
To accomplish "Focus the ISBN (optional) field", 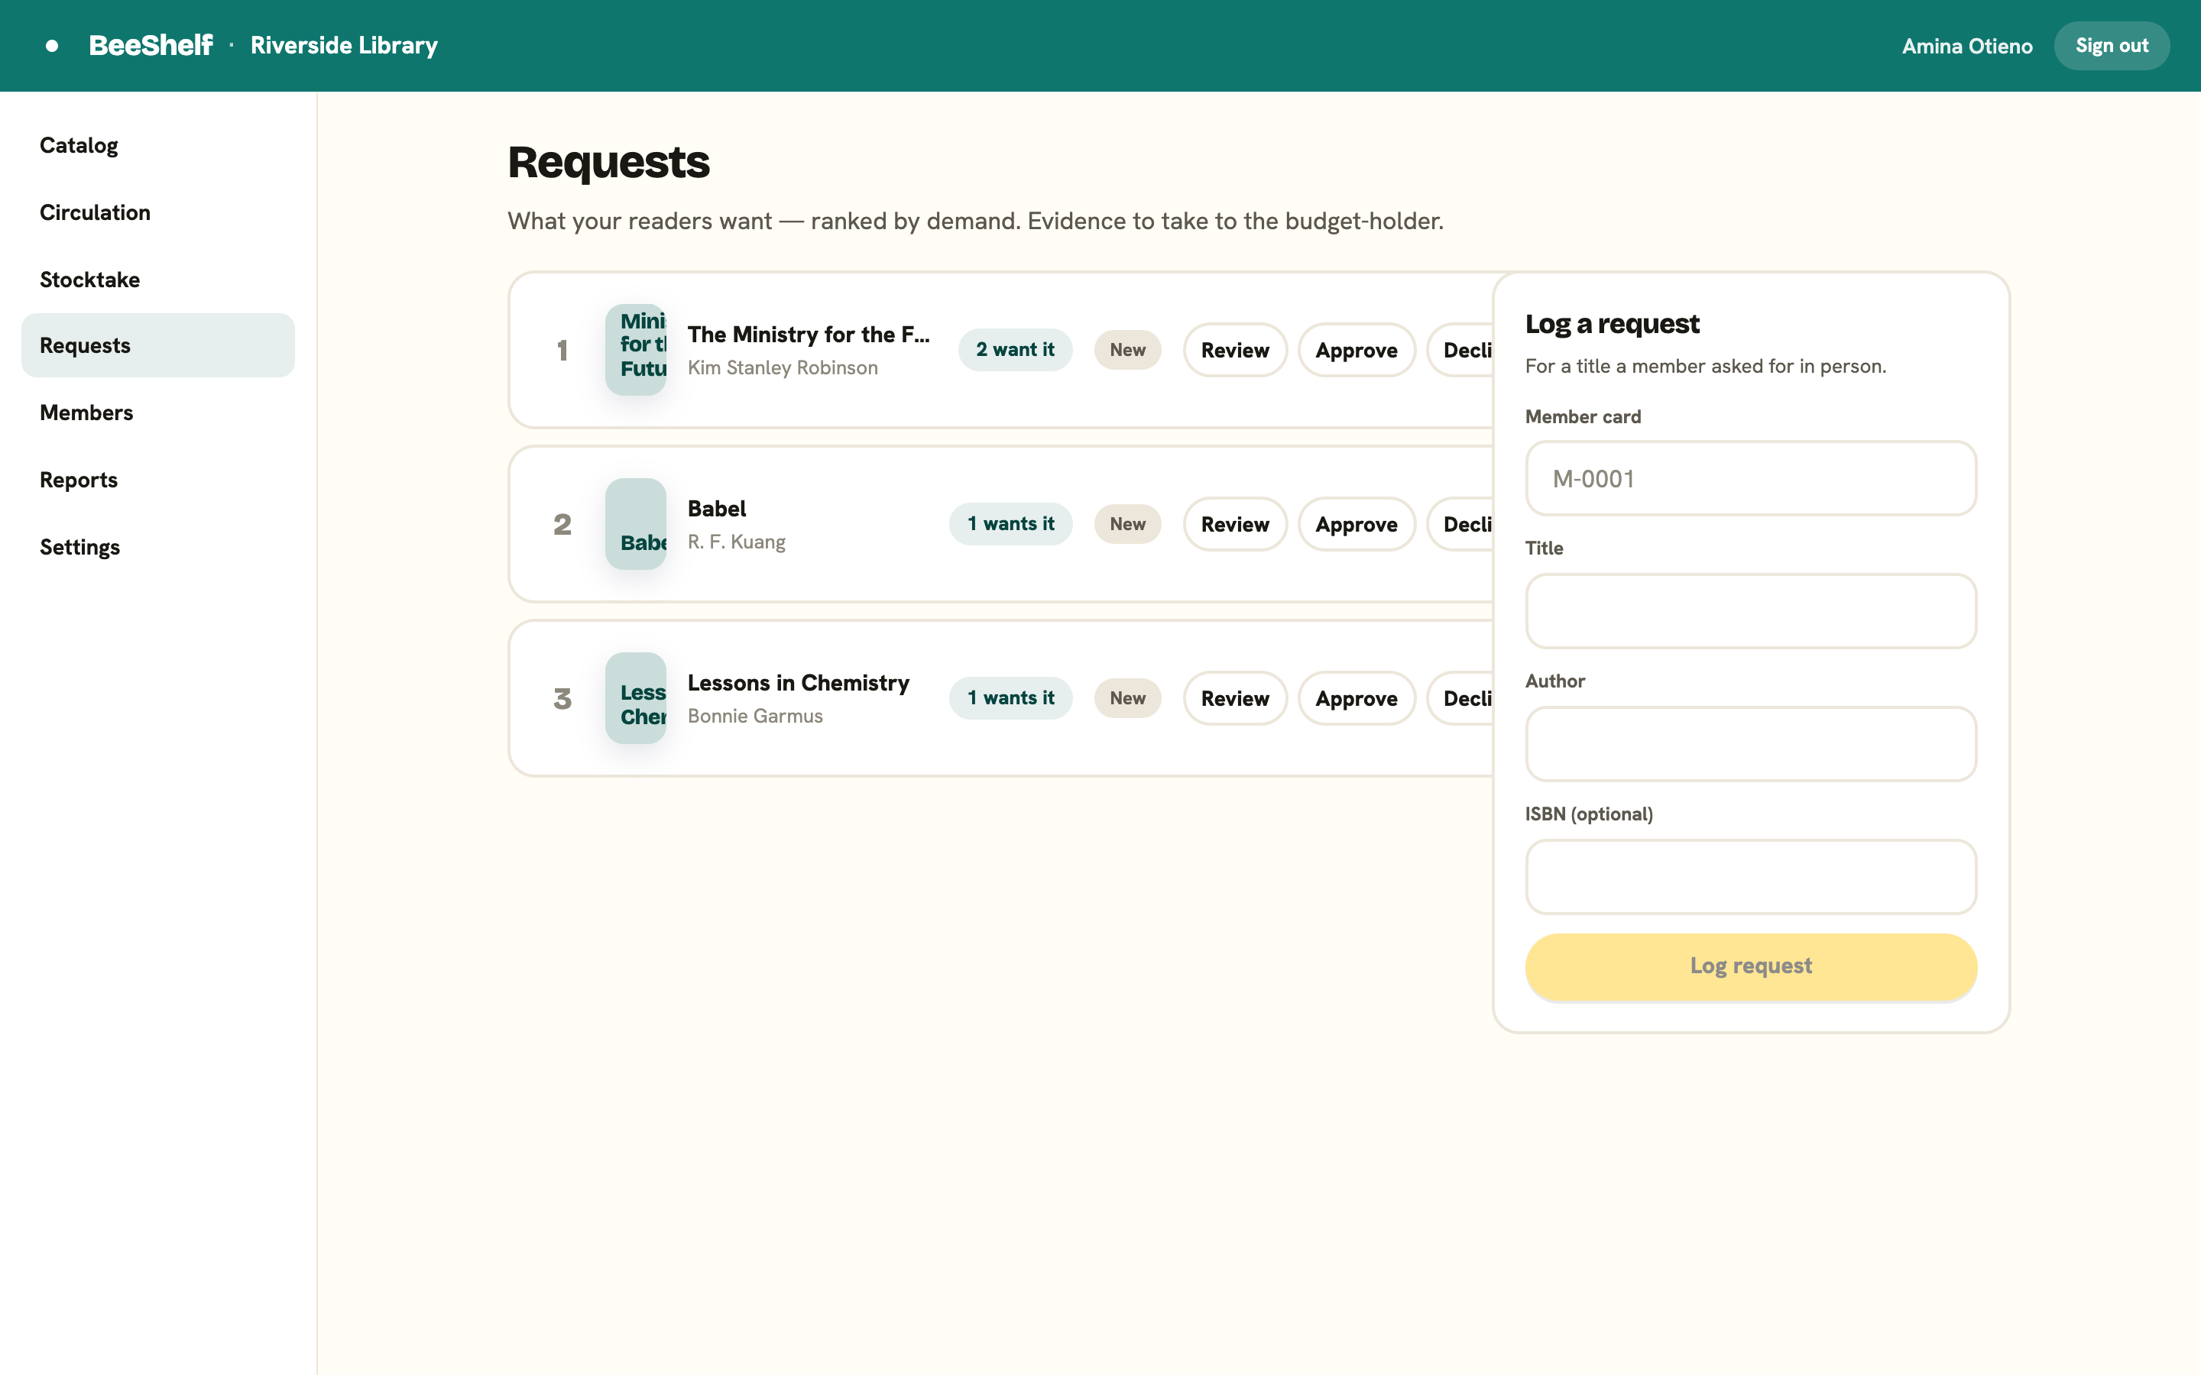I will [1751, 877].
